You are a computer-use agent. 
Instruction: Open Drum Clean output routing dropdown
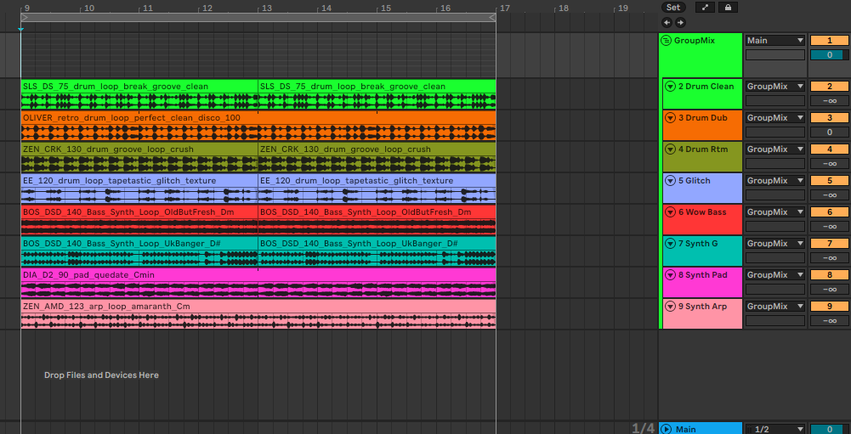775,87
